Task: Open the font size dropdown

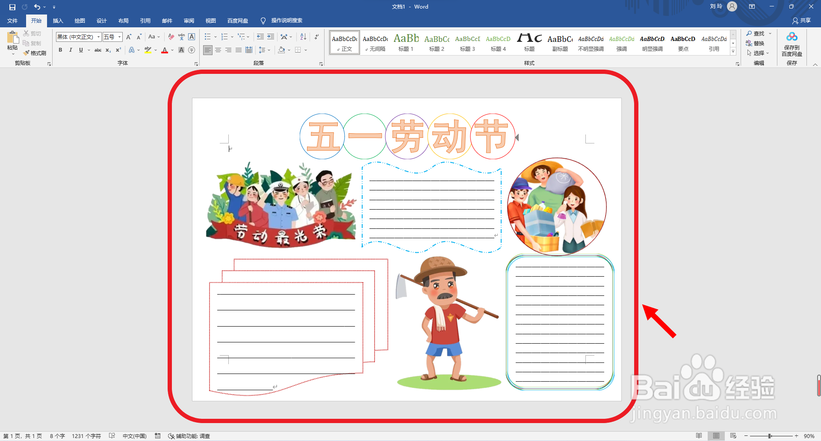Action: click(x=119, y=37)
